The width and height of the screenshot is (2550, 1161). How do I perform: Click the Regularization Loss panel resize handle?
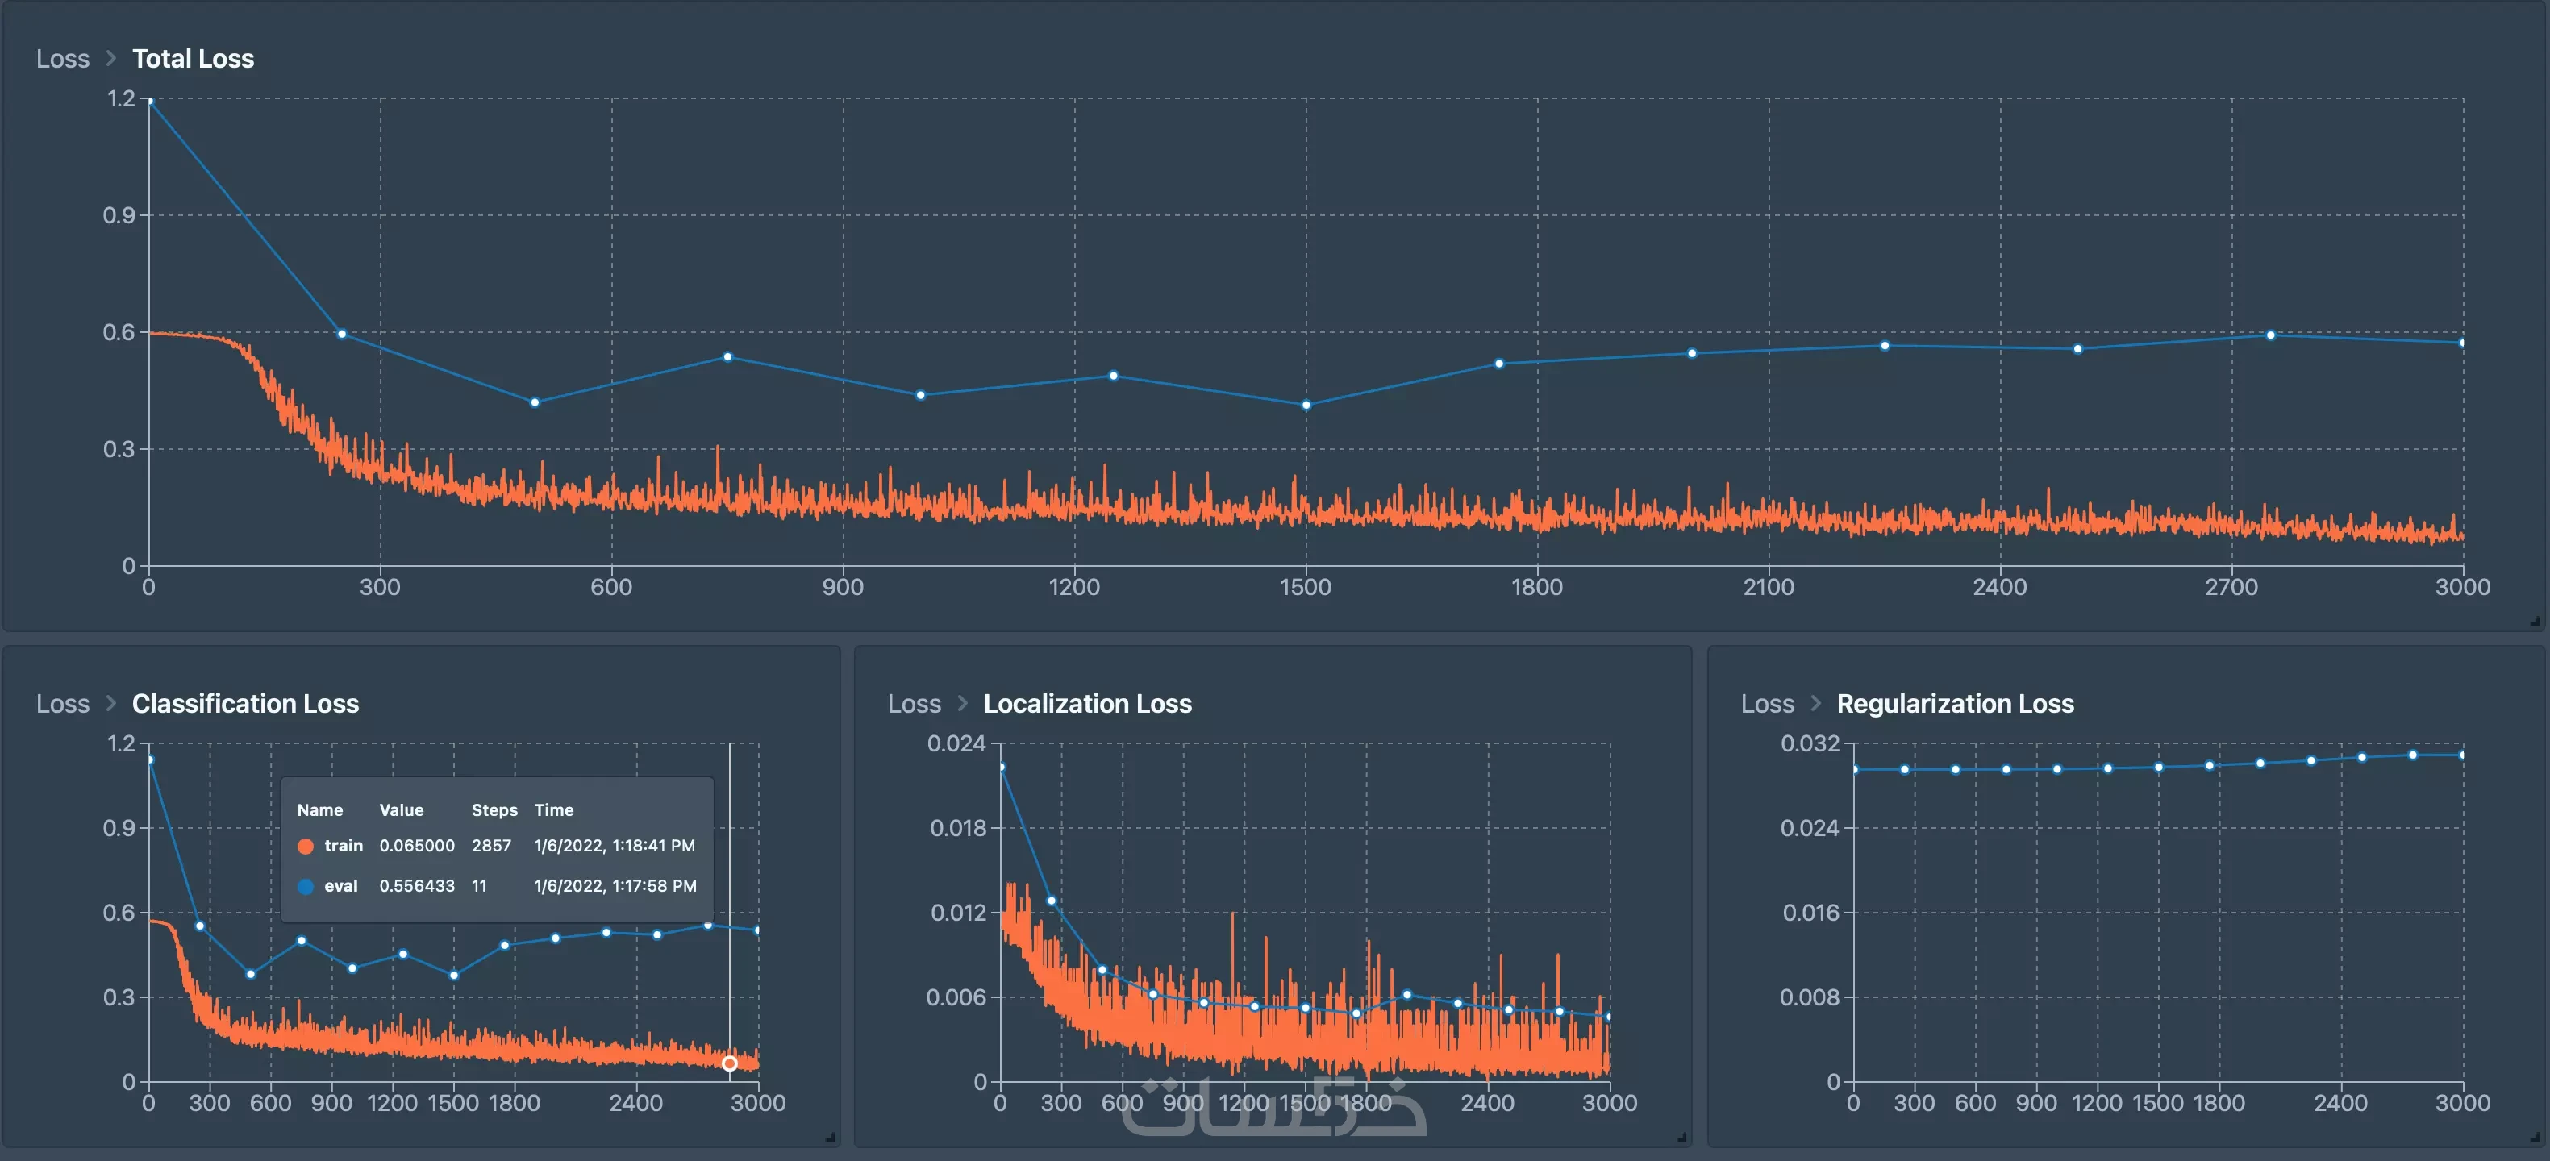click(x=2535, y=1138)
